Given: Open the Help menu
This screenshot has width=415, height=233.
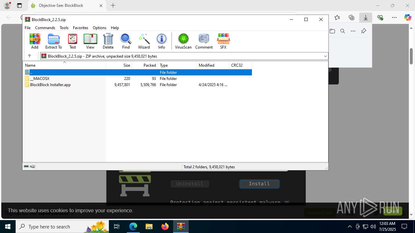Looking at the screenshot, I should [x=115, y=28].
